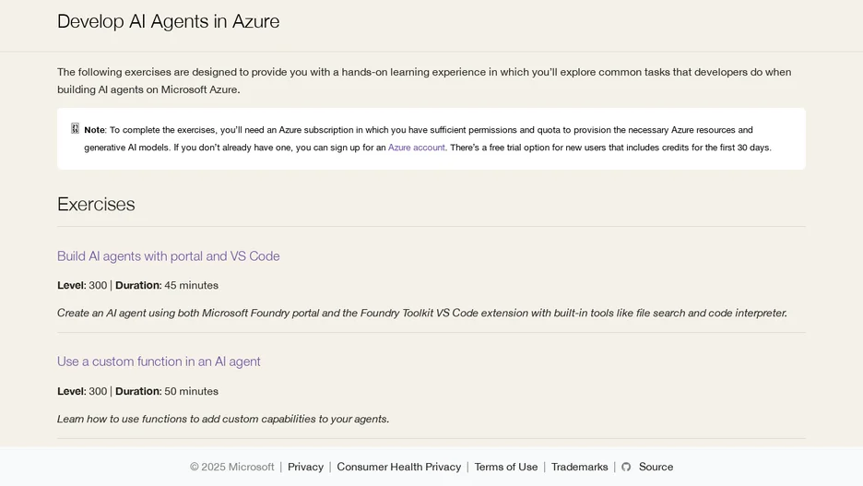
Task: Open Build AI agents with portal and VS Code
Action: tap(169, 256)
